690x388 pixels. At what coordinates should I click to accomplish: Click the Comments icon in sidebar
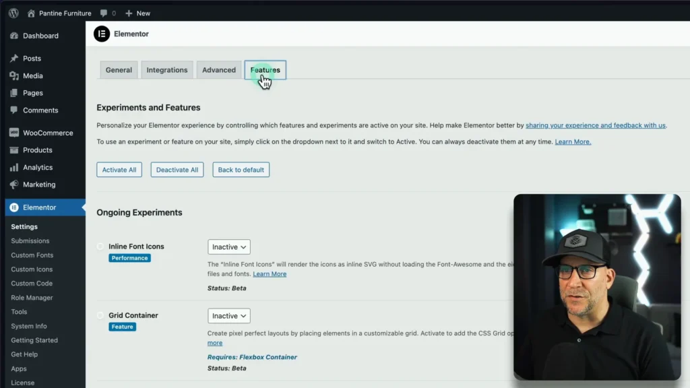(x=14, y=110)
